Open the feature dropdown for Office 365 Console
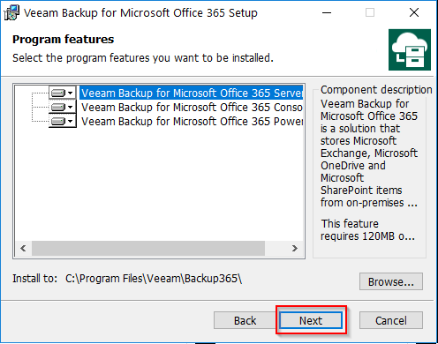 point(63,107)
